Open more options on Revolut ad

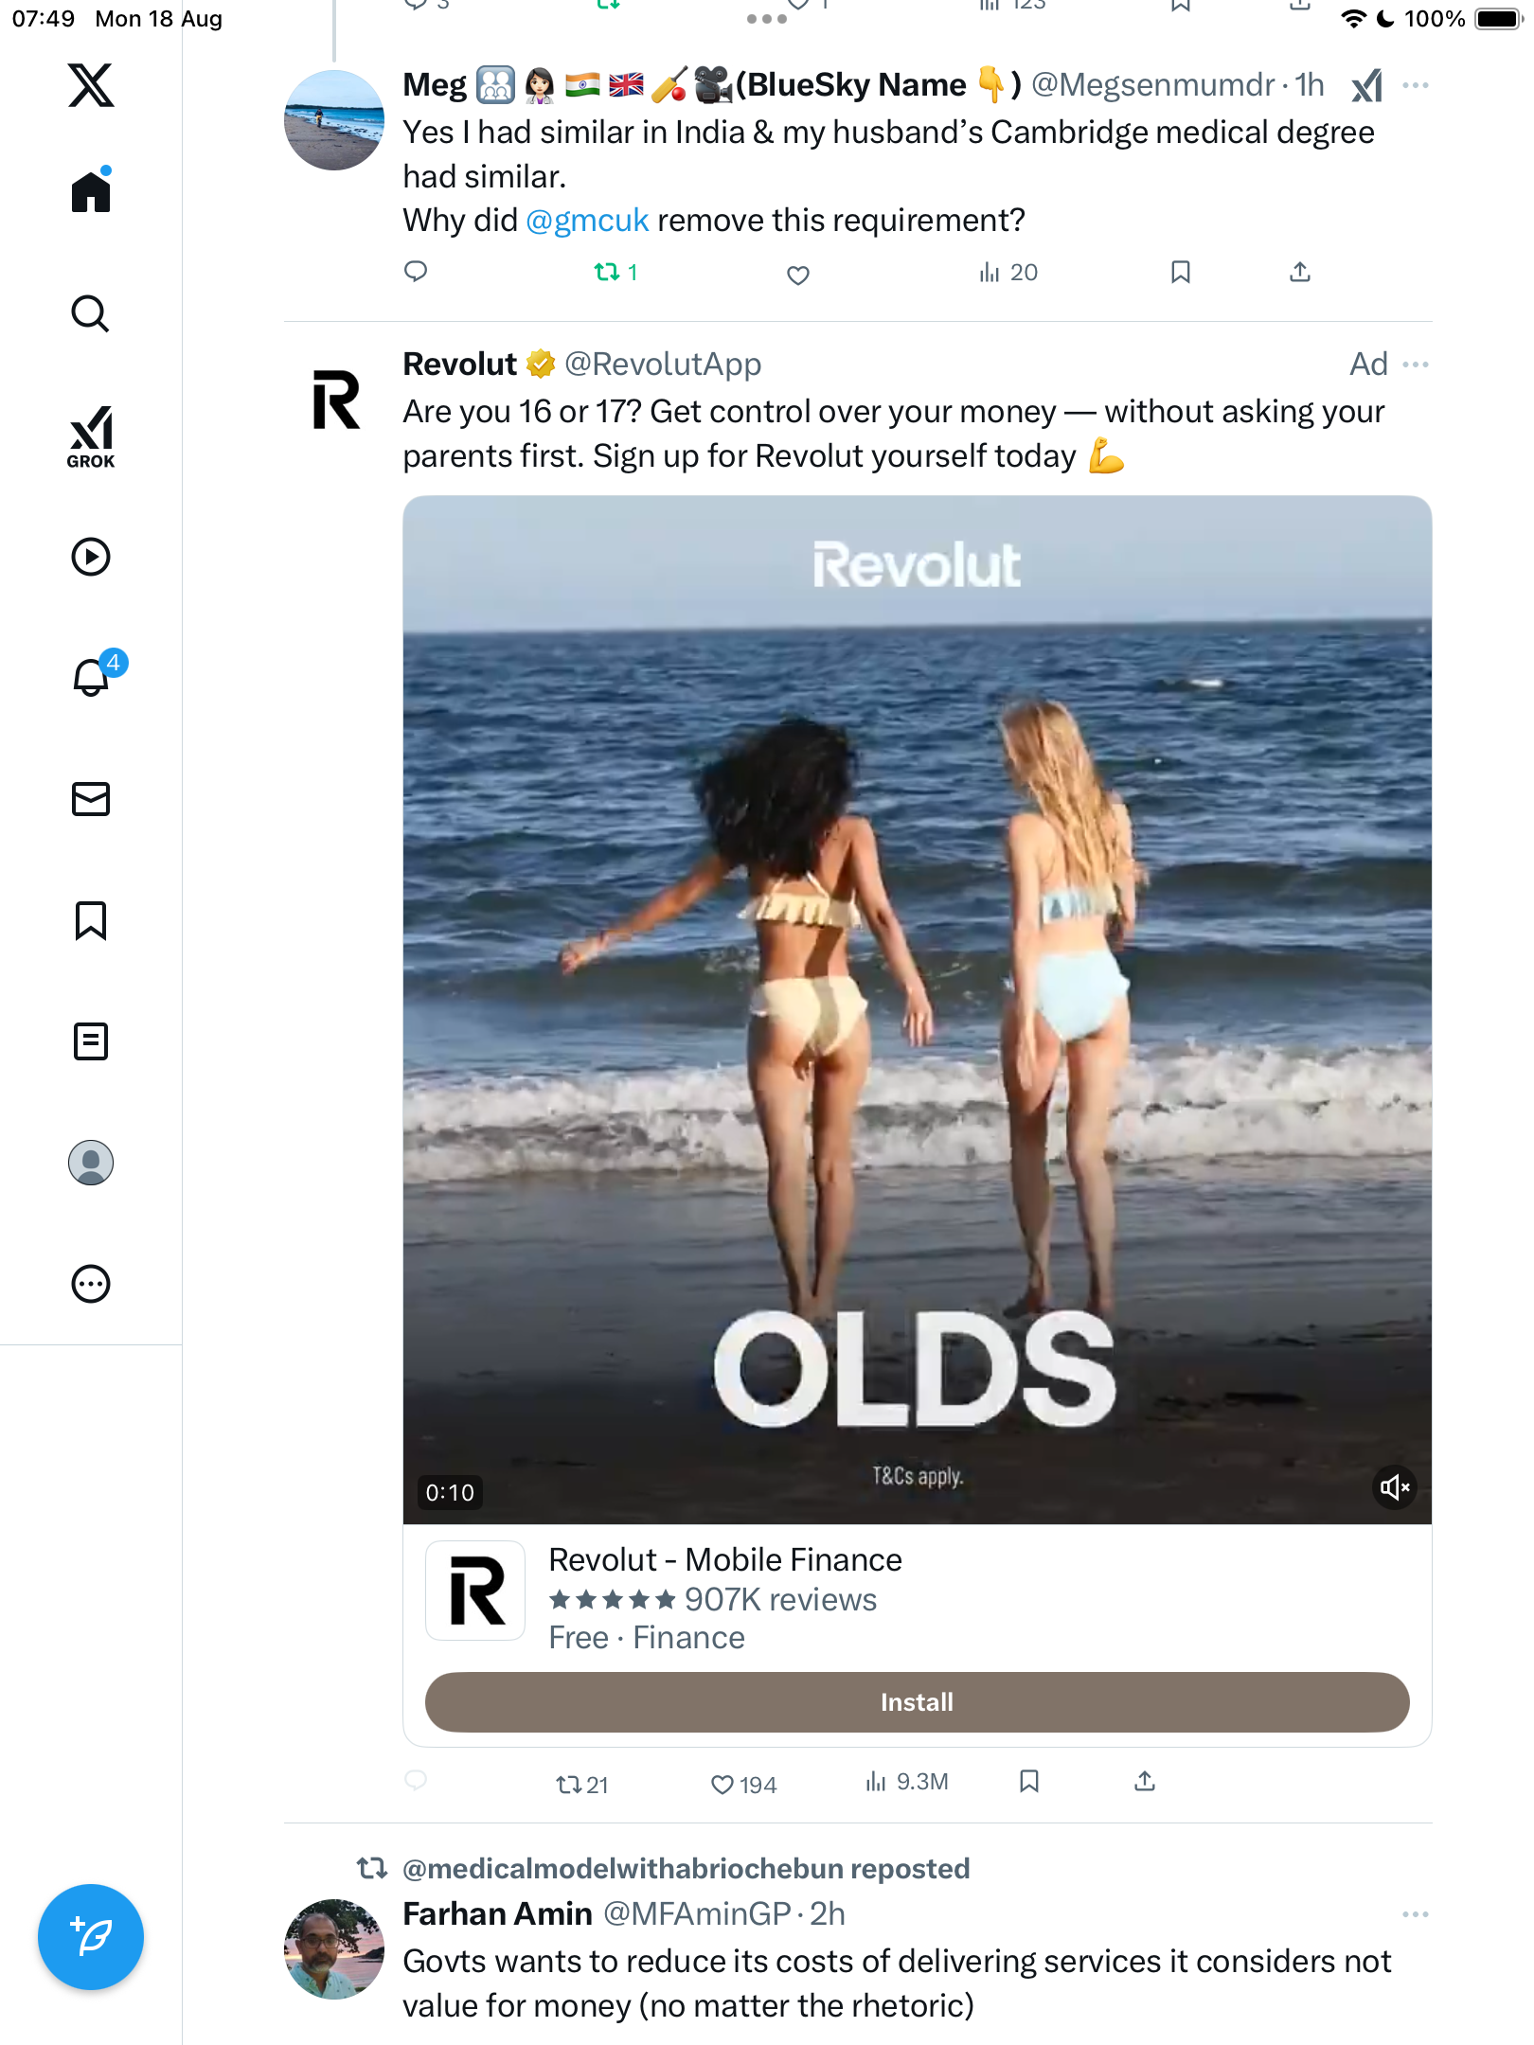1416,365
